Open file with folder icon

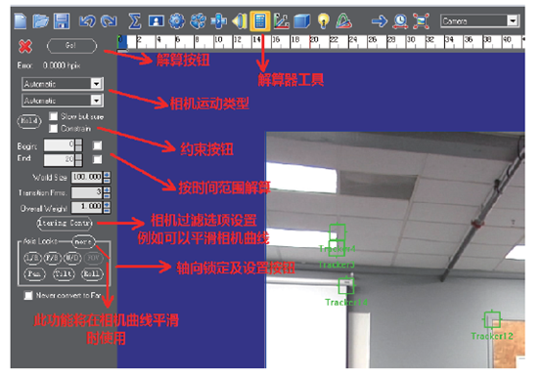click(41, 21)
